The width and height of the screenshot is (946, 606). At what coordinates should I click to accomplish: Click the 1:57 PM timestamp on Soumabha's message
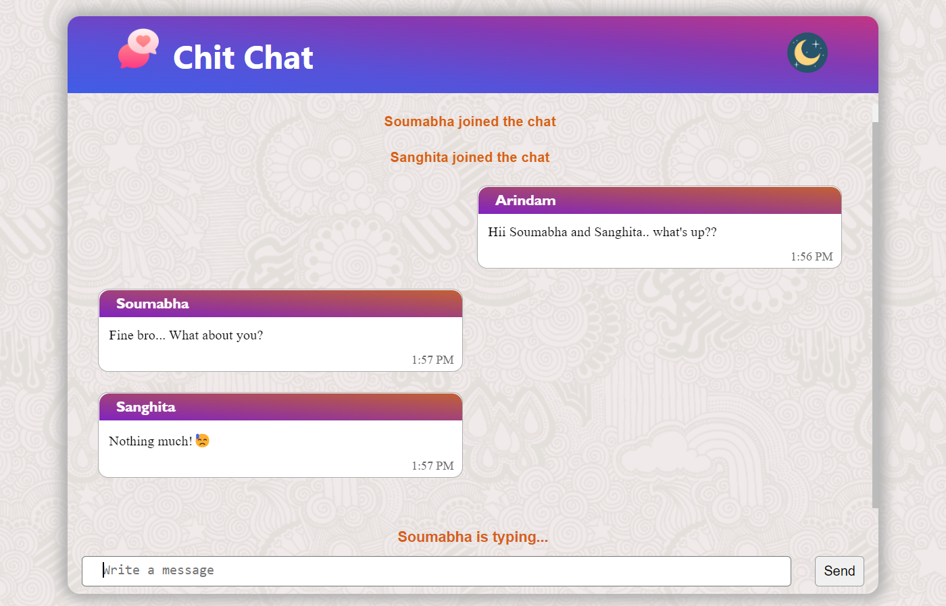point(432,360)
